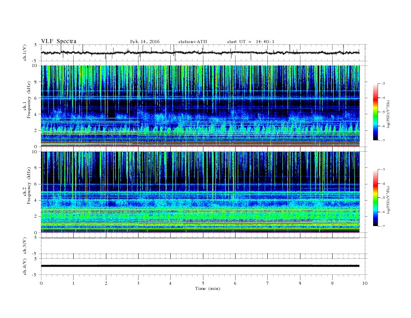411x318 pixels.
Task: Select the "ch.4(V)" axis label
Action: (24, 267)
